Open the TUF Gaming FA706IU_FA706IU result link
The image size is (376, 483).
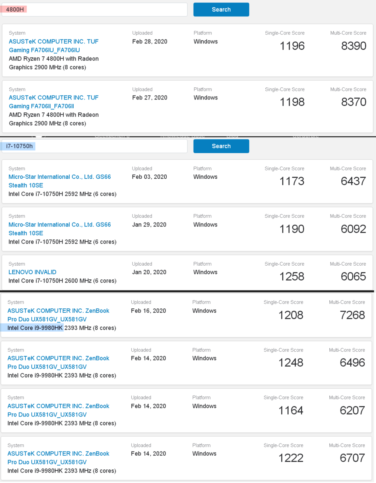tap(54, 46)
